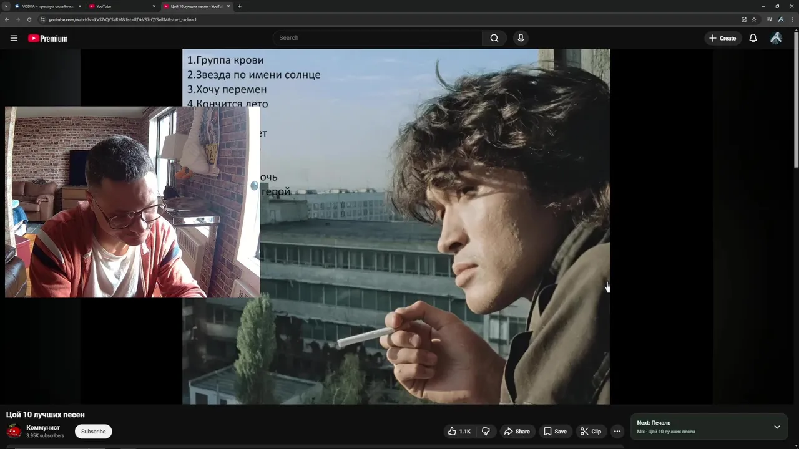Open more actions three-dot menu under video

pyautogui.click(x=617, y=431)
